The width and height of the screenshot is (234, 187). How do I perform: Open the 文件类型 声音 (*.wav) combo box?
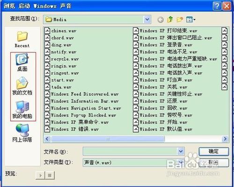pos(134,163)
